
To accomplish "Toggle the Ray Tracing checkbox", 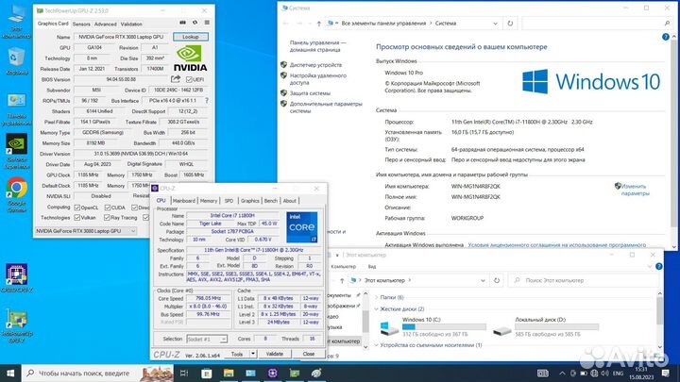I will 107,218.
